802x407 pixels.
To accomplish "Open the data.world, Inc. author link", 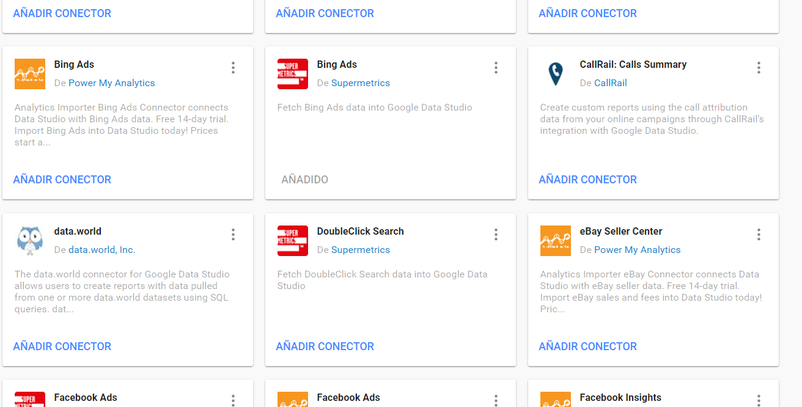I will (x=101, y=250).
